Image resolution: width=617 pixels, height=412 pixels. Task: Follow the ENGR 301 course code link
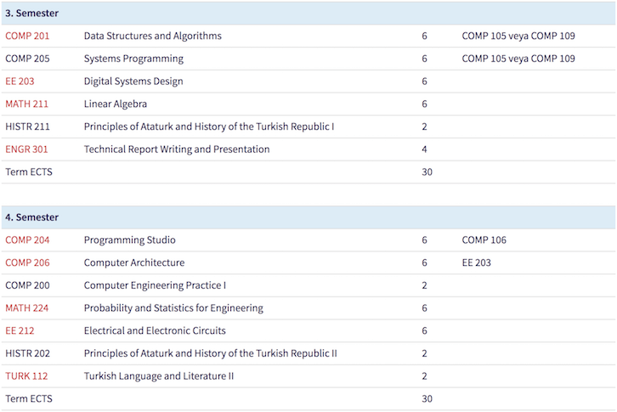[x=26, y=150]
